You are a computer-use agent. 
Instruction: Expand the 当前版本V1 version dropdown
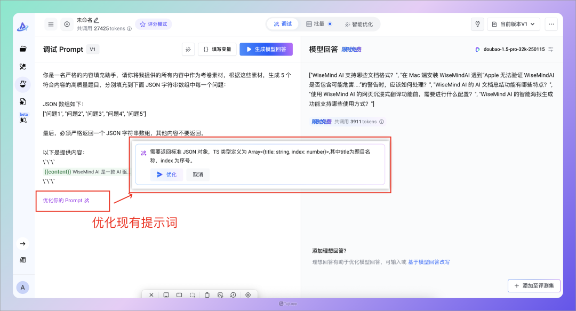514,24
